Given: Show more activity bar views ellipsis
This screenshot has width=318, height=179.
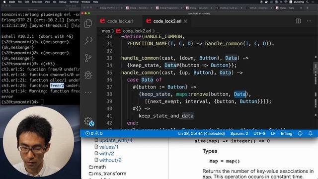Looking at the screenshot, I should pos(88,92).
